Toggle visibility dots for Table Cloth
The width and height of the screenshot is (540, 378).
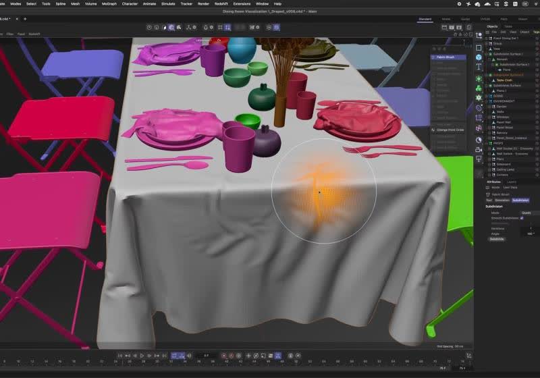coord(537,80)
